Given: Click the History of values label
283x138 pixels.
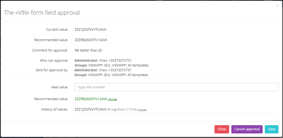Looking at the screenshot, I should pos(54,109).
